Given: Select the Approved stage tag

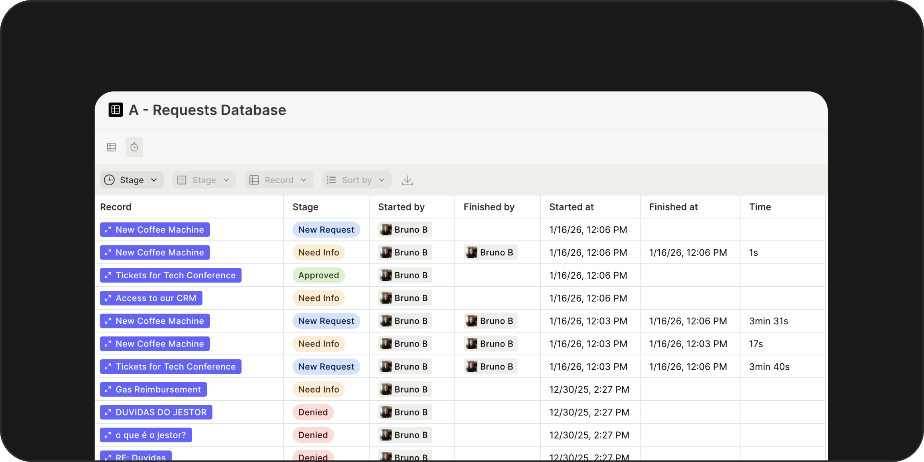Looking at the screenshot, I should tap(318, 275).
